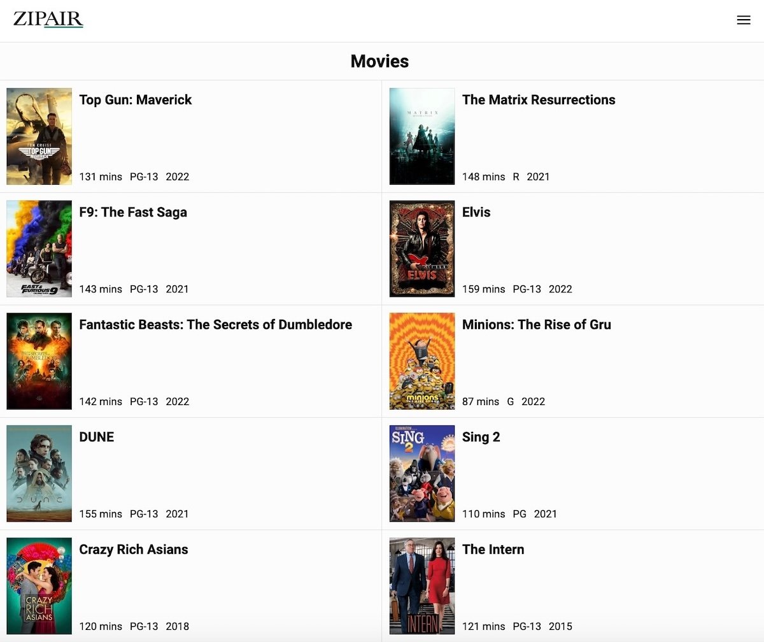Select Minions: The Rise of Gru title
Image resolution: width=764 pixels, height=642 pixels.
537,325
